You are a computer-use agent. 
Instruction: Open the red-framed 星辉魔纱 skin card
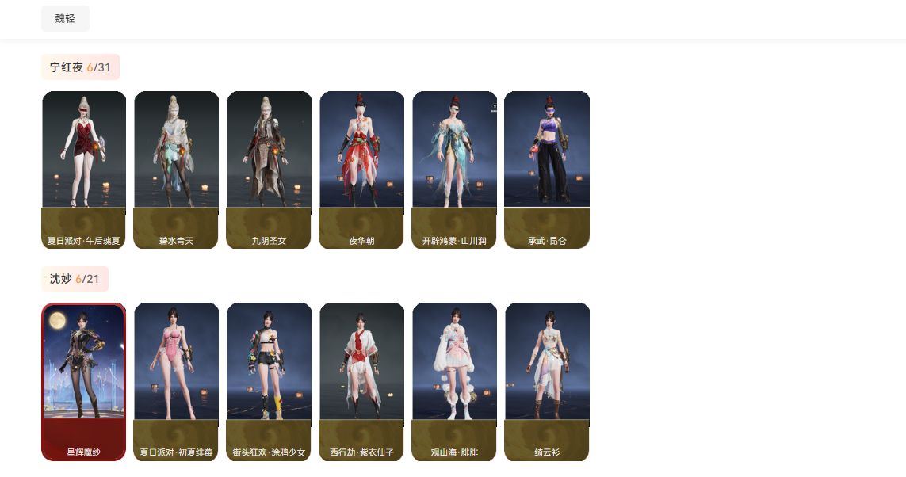tap(84, 382)
